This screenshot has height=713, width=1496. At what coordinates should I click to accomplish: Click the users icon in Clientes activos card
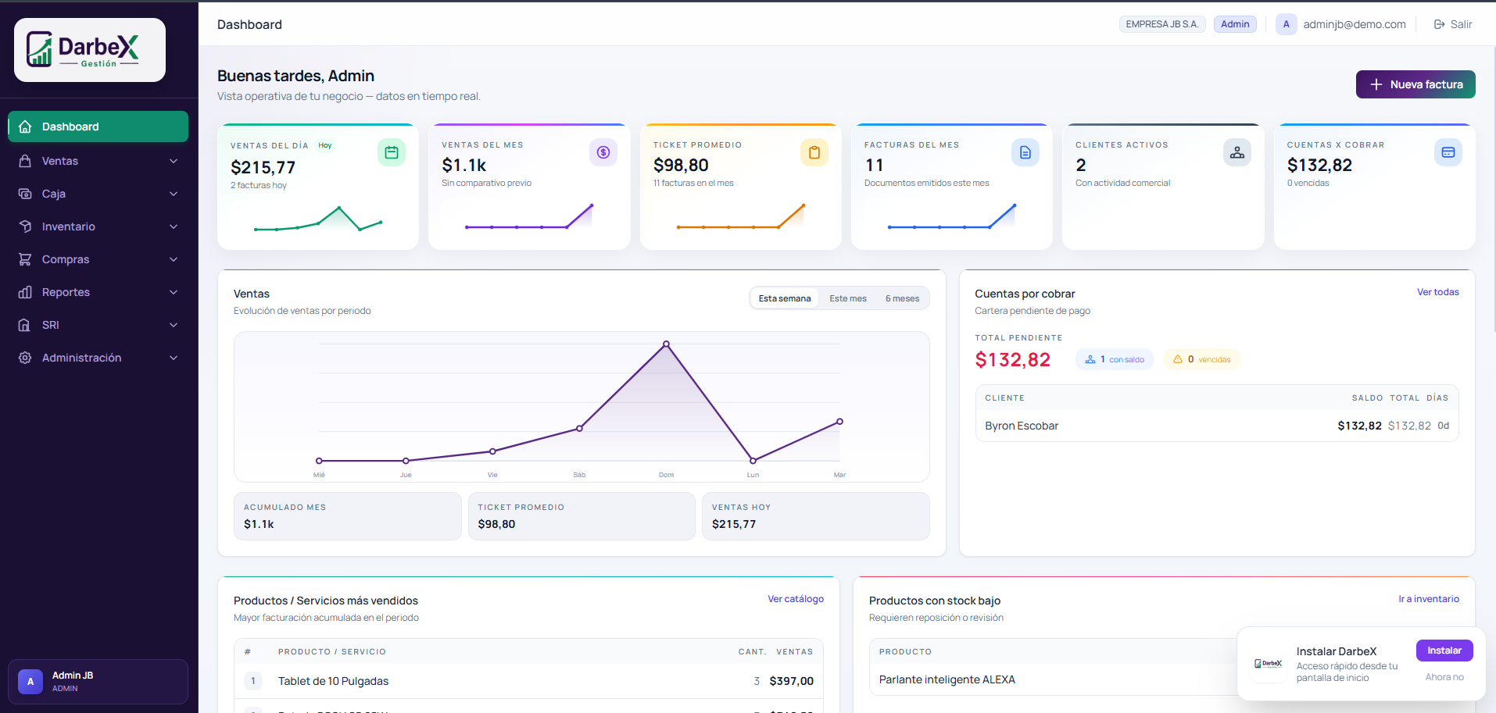pyautogui.click(x=1237, y=152)
